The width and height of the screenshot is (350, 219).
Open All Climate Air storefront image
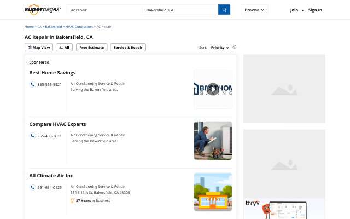[x=213, y=192]
